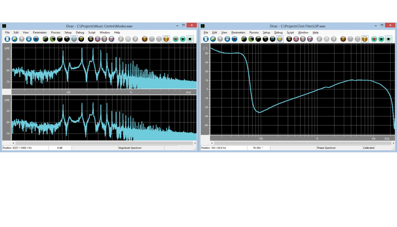Image resolution: width=397 pixels, height=227 pixels.
Task: Open the Debug menu in Modes.wav
Action: [80, 33]
